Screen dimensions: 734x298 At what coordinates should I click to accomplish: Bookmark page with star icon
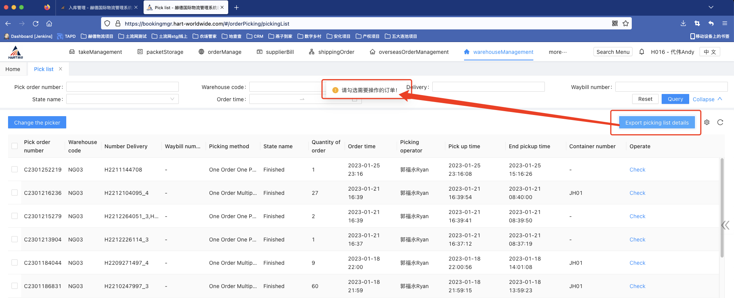[x=626, y=23]
